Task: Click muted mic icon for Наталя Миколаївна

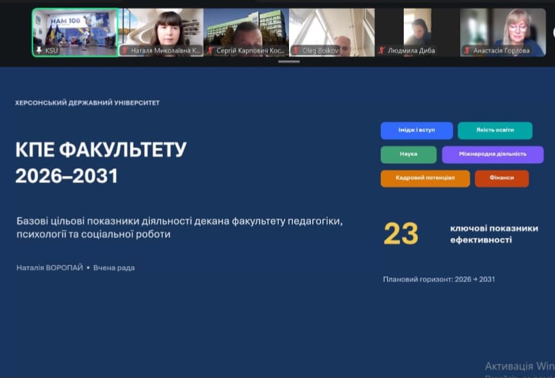Action: pyautogui.click(x=124, y=50)
